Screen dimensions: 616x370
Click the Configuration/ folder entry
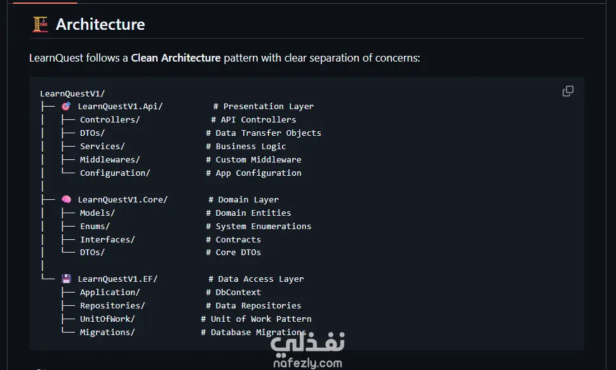pos(115,173)
